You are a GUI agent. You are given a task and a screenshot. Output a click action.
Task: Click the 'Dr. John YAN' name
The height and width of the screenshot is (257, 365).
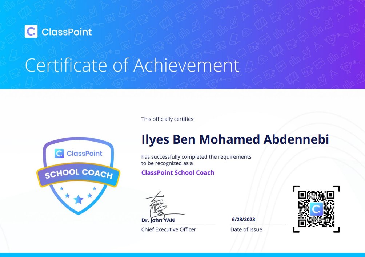(158, 220)
